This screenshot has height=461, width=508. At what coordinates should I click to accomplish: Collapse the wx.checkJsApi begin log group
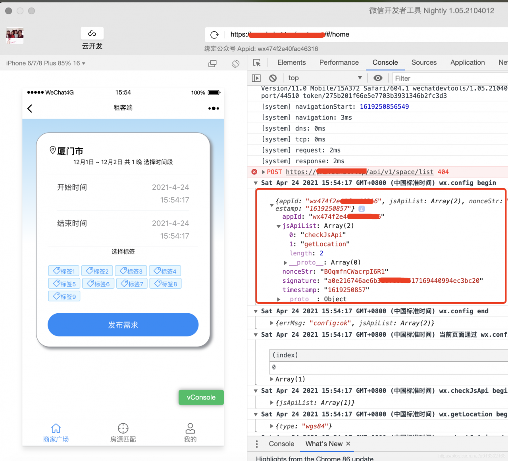point(256,391)
